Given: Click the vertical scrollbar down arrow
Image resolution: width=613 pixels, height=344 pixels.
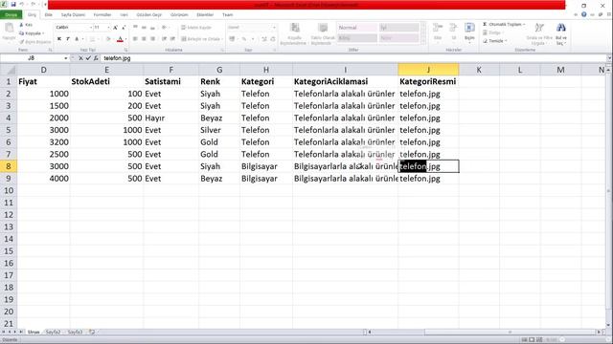Looking at the screenshot, I should (608, 325).
